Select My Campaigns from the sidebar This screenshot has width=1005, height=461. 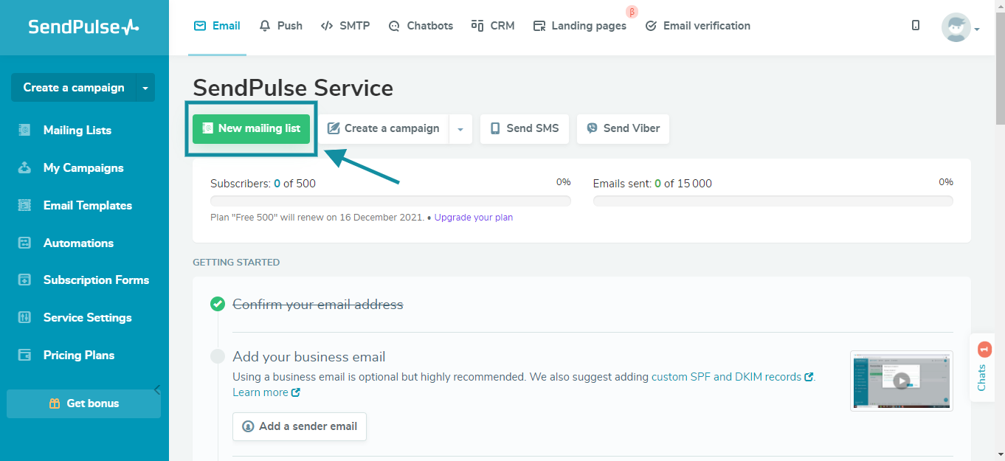click(83, 167)
